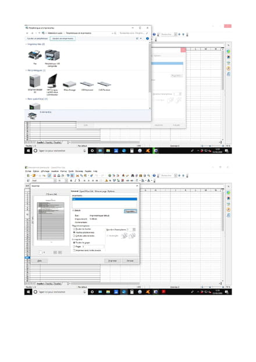
Task: Open the Windows Start button in lower taskbar
Action: (x=28, y=292)
